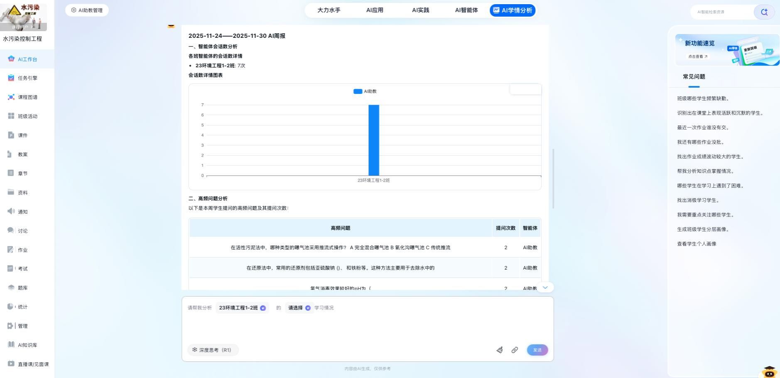This screenshot has width=780, height=378.
Task: Open 任务引擎 from the sidebar
Action: [27, 78]
